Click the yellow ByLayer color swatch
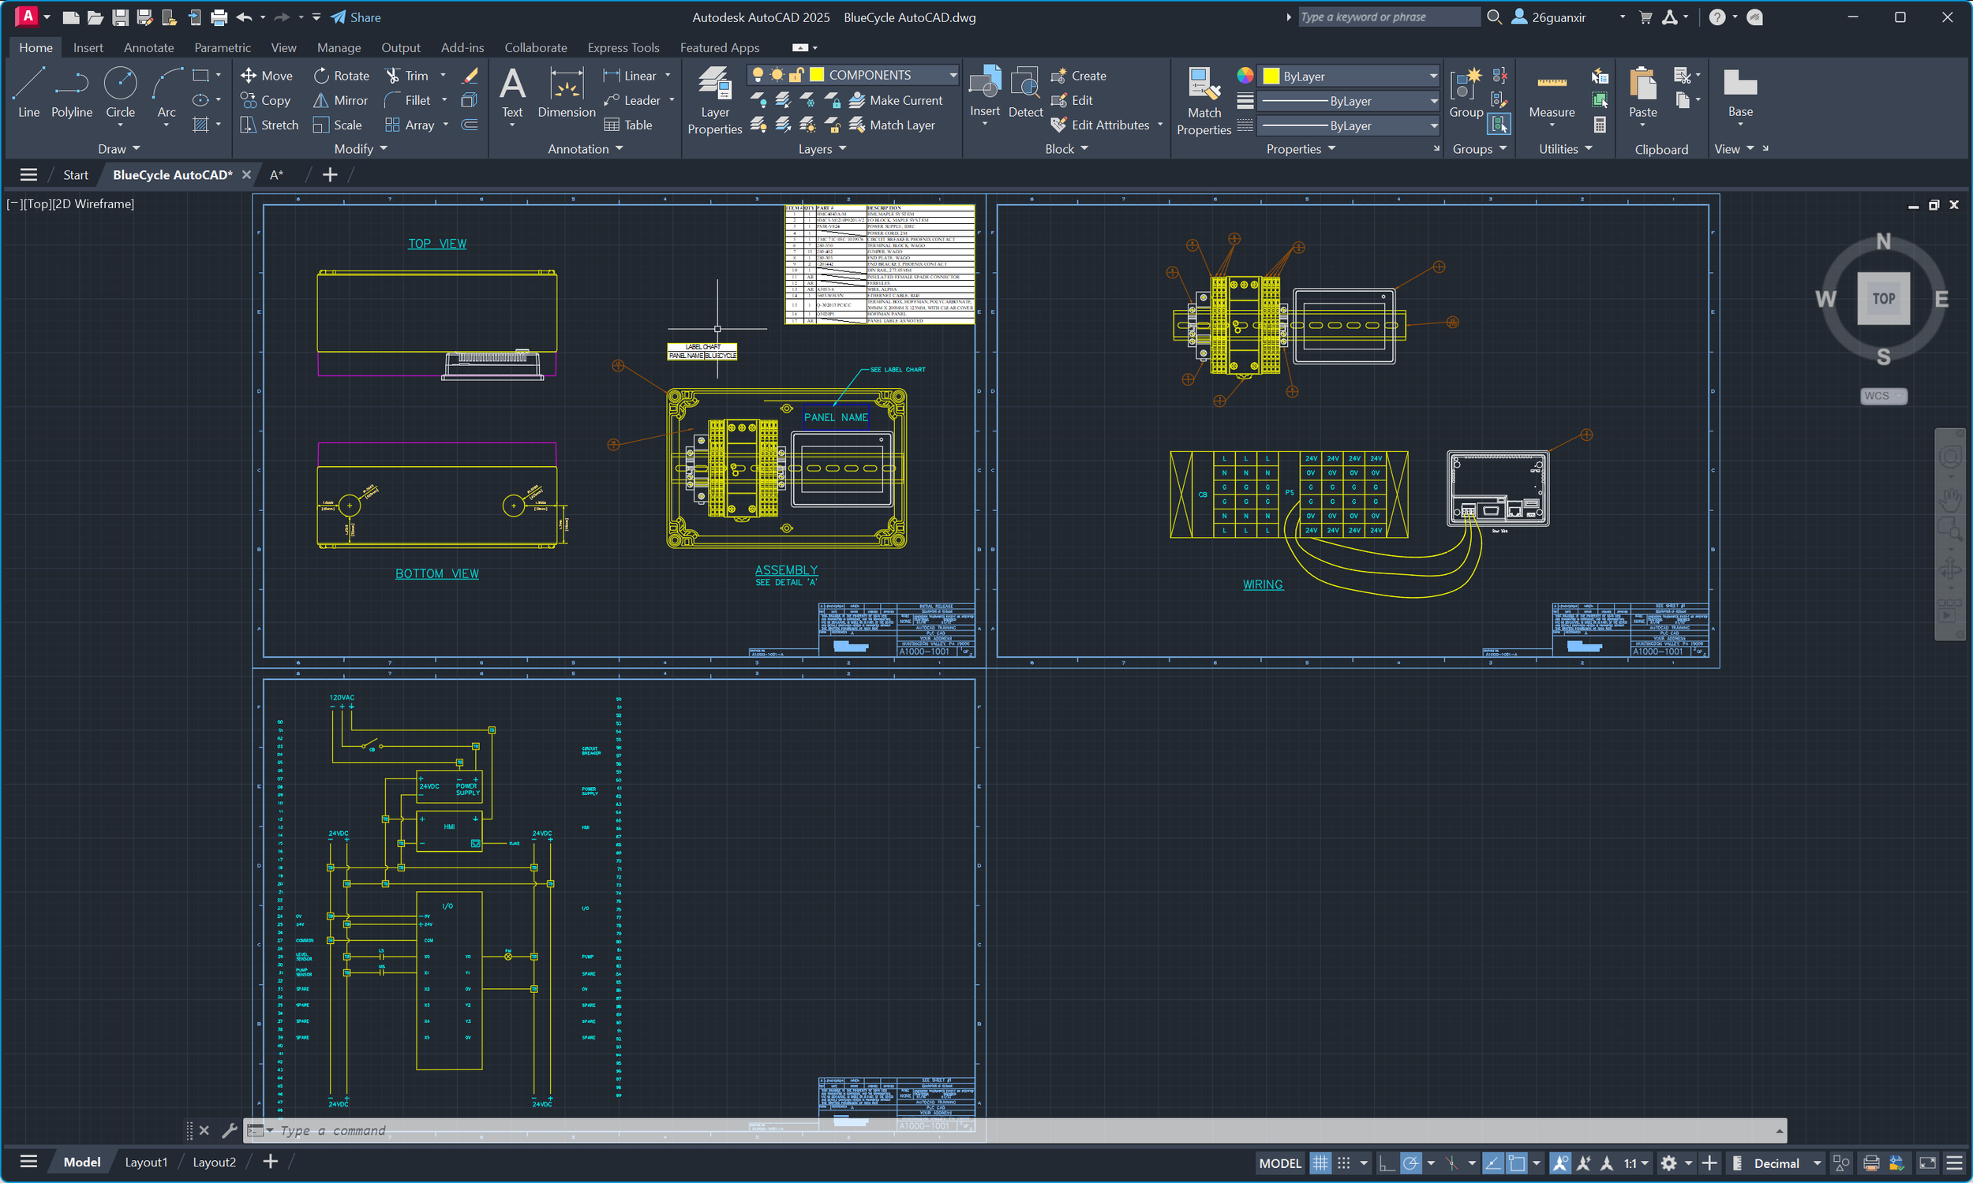The width and height of the screenshot is (1973, 1183). point(1271,77)
